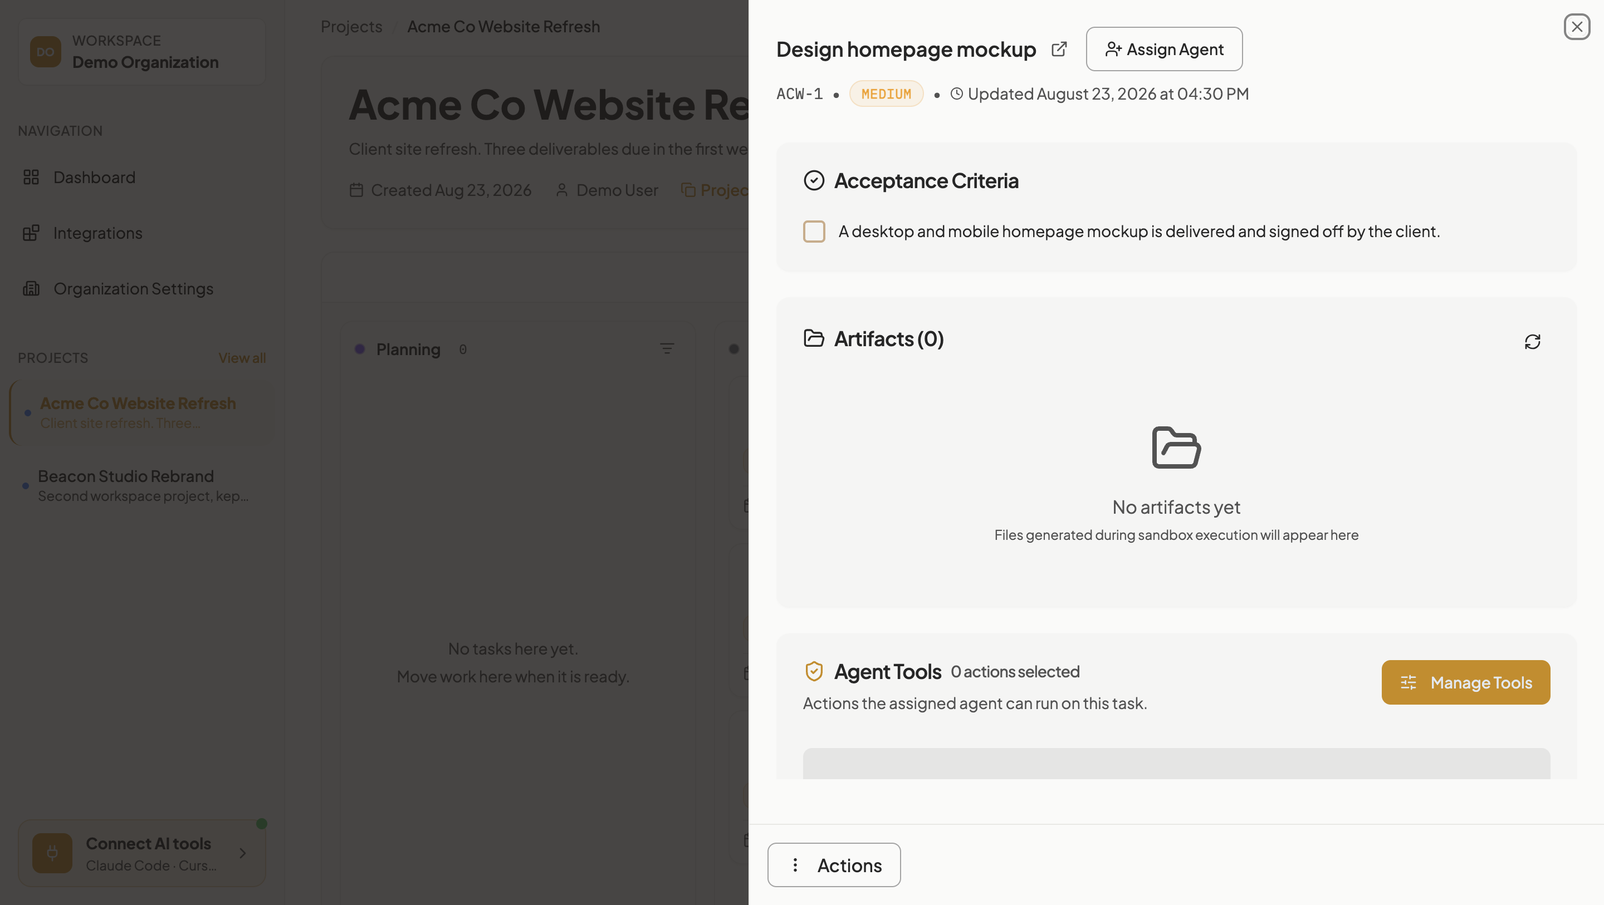Click the Artifacts folder icon in header
The image size is (1604, 905).
tap(814, 338)
